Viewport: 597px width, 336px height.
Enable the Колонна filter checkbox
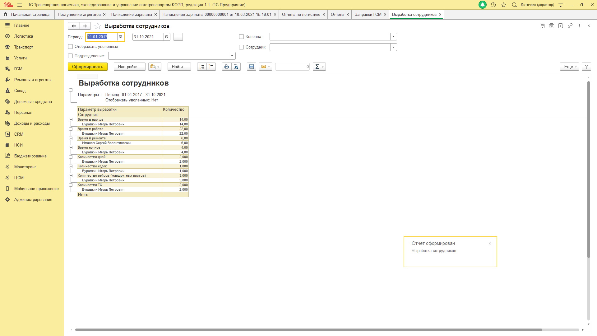point(241,37)
